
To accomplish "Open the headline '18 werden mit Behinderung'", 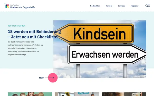I will (x=34, y=34).
